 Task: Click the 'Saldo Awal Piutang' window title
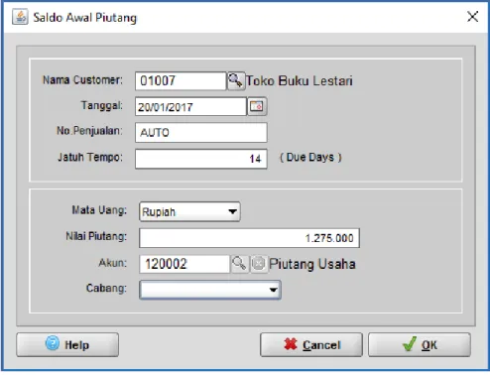85,18
